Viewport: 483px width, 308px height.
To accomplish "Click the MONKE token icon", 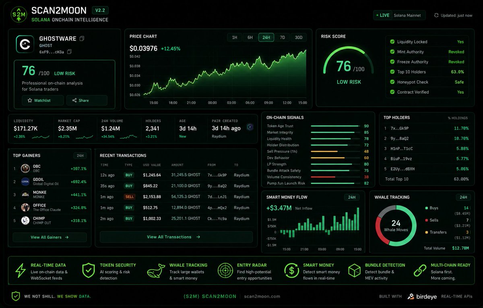I will click(x=25, y=195).
